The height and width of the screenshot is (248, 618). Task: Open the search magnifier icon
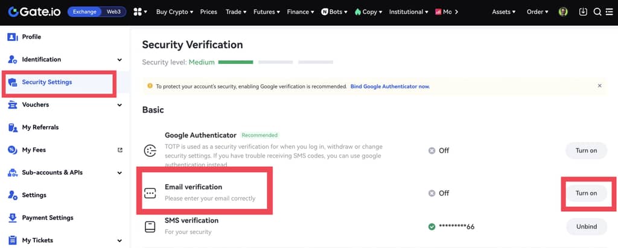pyautogui.click(x=597, y=11)
